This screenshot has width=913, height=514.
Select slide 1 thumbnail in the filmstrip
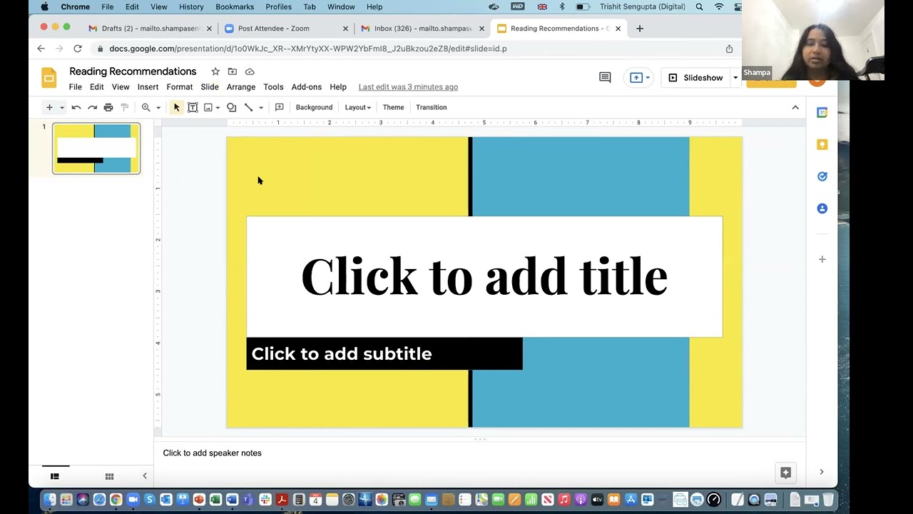coord(96,148)
